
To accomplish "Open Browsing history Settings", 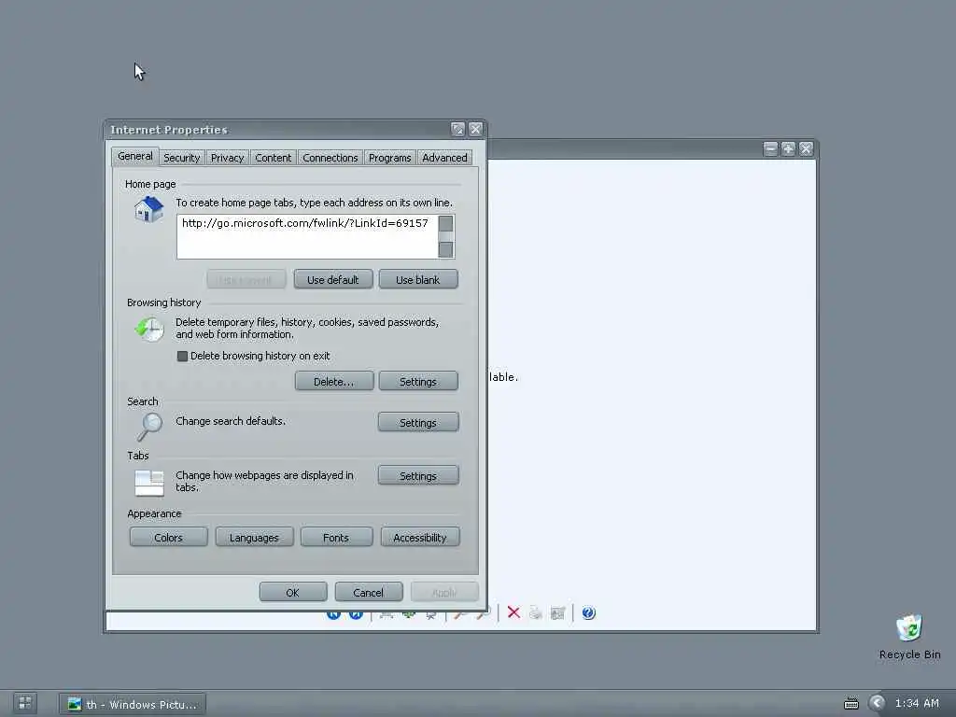I will (418, 382).
